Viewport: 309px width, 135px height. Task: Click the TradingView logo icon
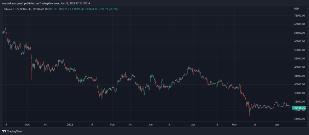[4, 131]
